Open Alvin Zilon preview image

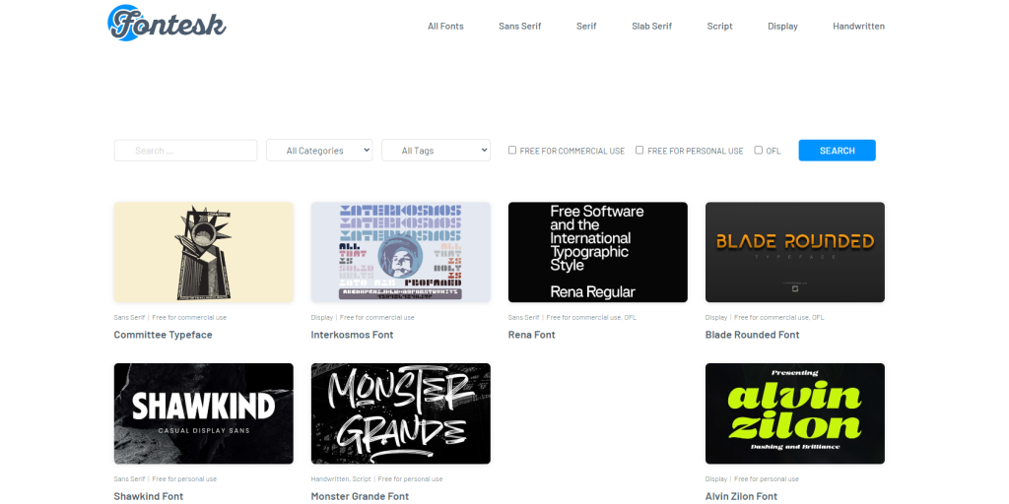795,413
